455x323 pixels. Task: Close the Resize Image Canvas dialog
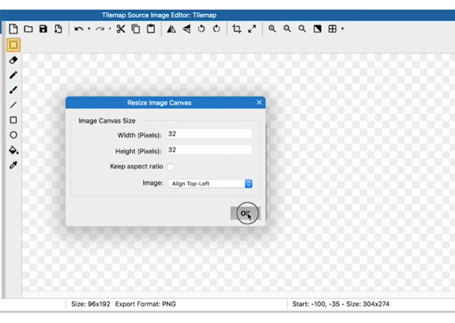(x=259, y=102)
